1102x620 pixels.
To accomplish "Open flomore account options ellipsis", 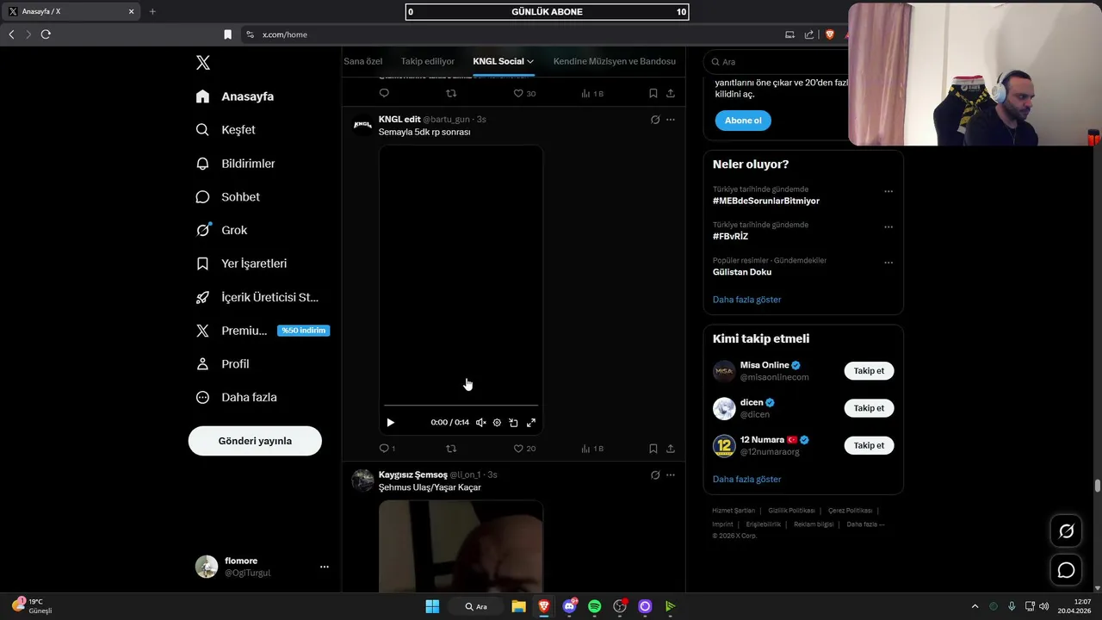I will click(325, 567).
